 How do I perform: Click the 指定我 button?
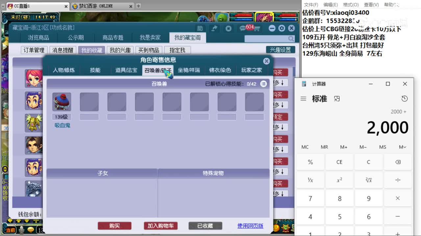[177, 50]
